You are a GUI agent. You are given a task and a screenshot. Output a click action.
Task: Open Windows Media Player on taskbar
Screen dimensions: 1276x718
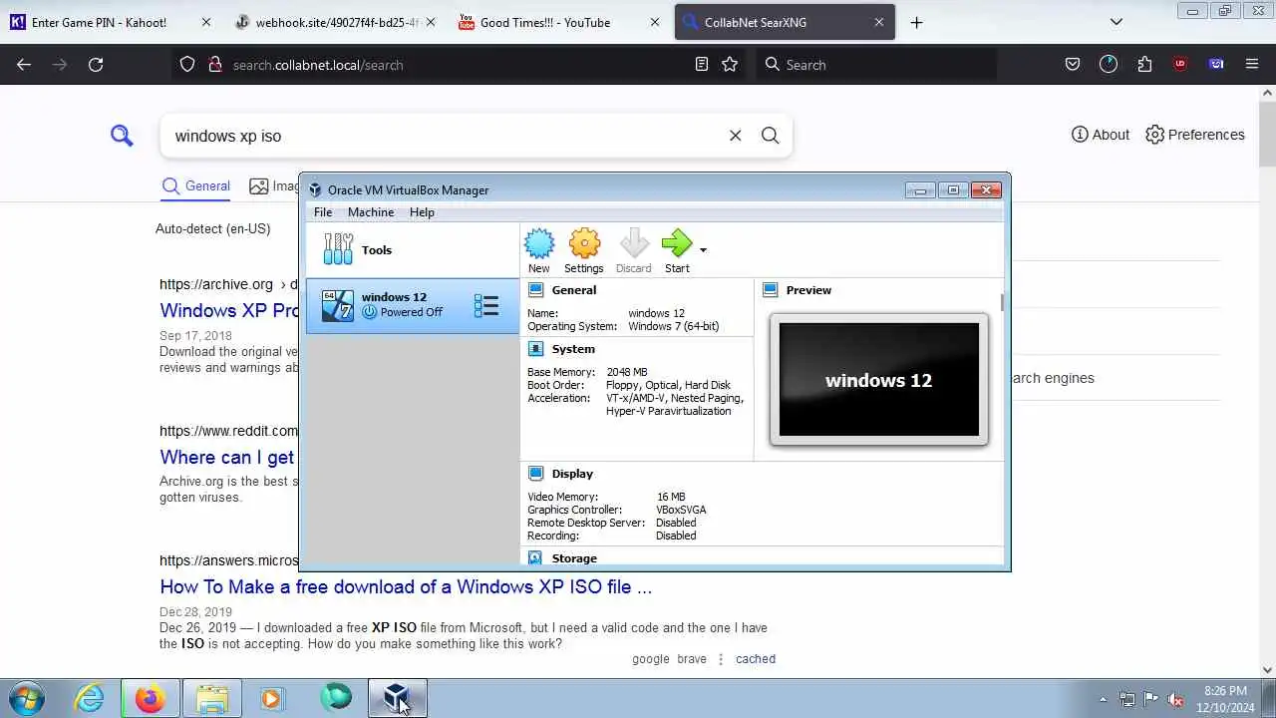point(272,697)
